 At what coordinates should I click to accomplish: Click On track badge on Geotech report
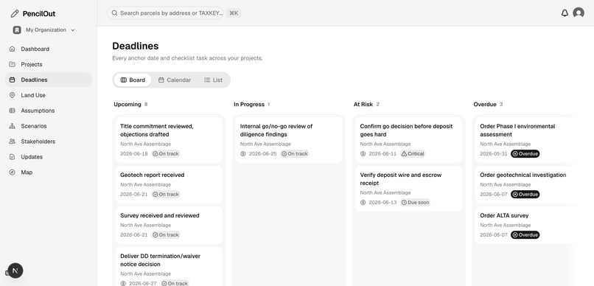tap(166, 195)
